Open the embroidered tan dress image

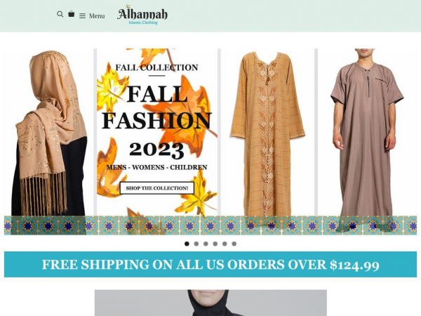tap(268, 133)
